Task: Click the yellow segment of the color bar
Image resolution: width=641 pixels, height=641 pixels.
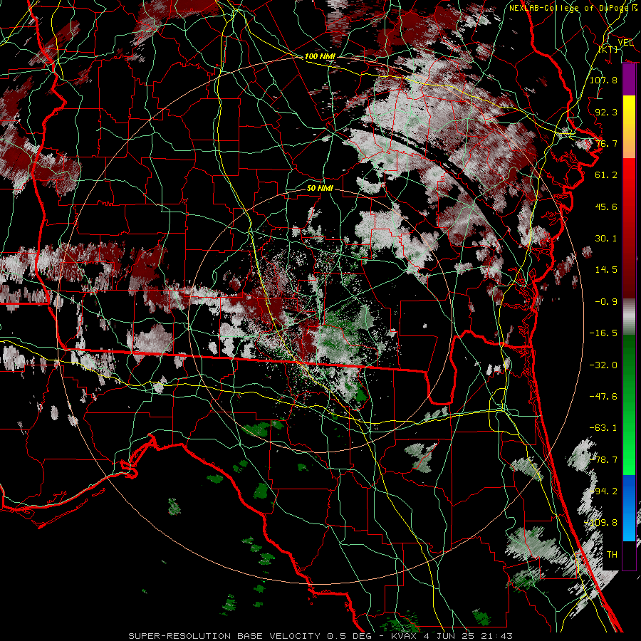Action: pyautogui.click(x=629, y=110)
